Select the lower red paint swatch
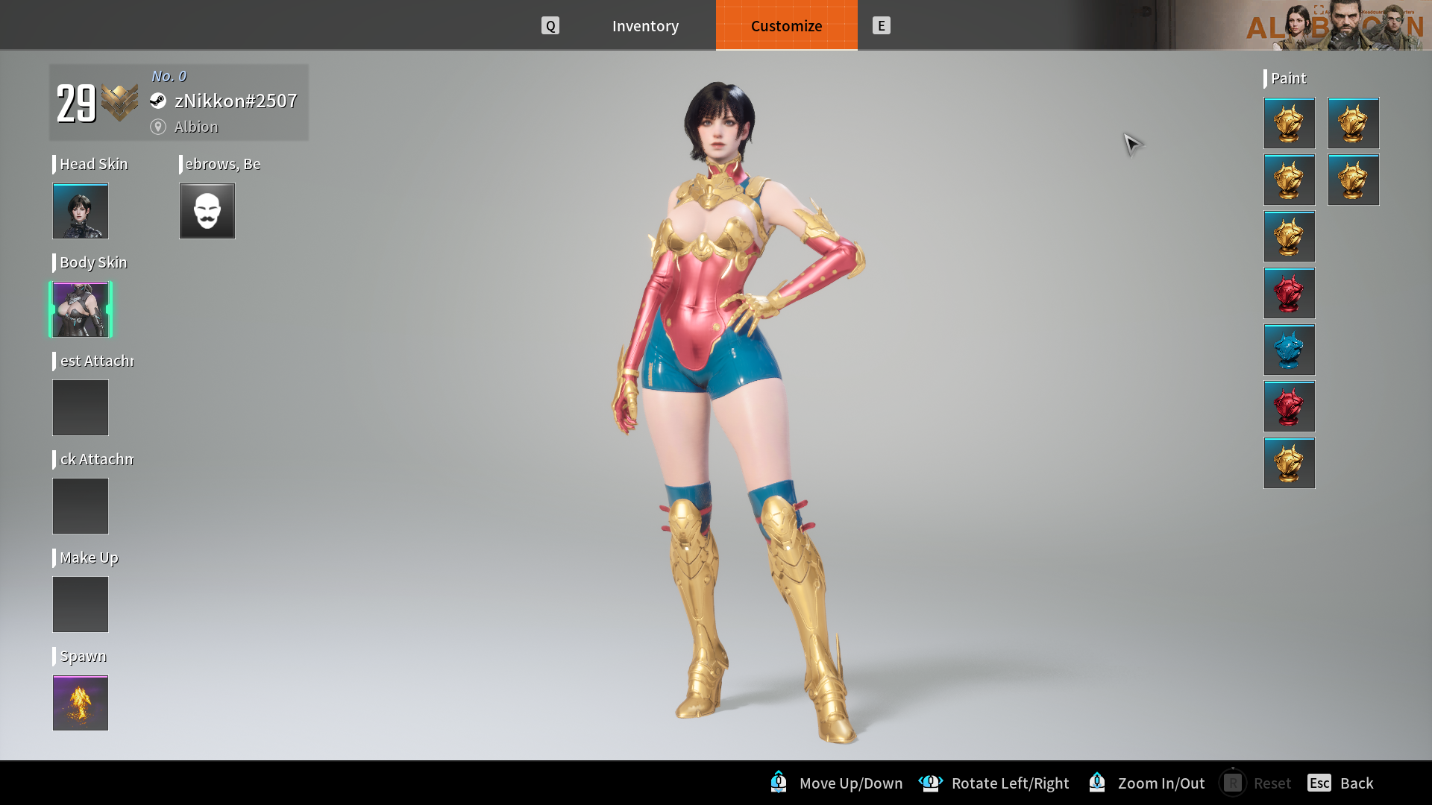The height and width of the screenshot is (805, 1432). click(x=1289, y=406)
